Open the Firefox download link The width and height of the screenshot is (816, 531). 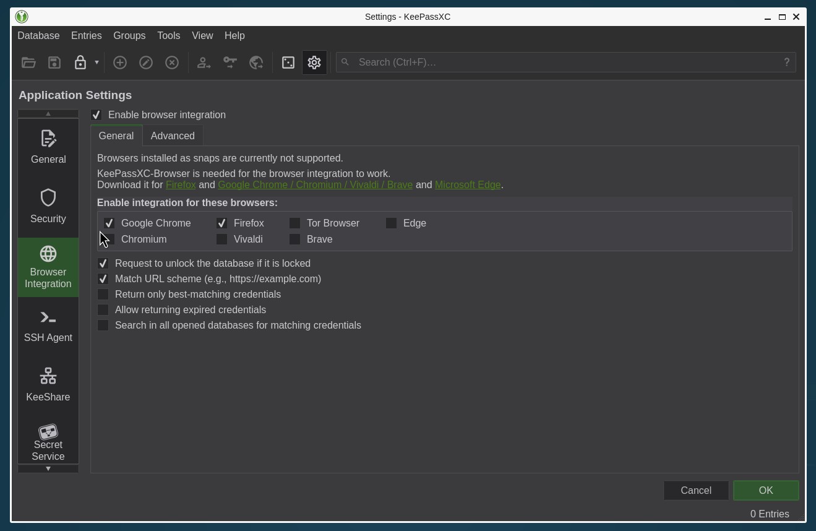tap(181, 185)
